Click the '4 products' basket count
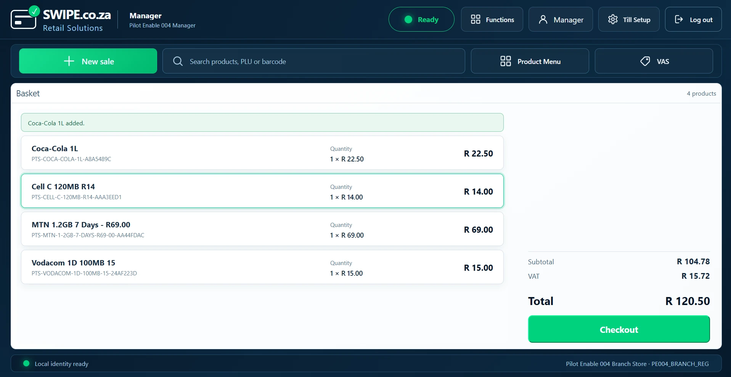This screenshot has width=731, height=377. coord(702,94)
